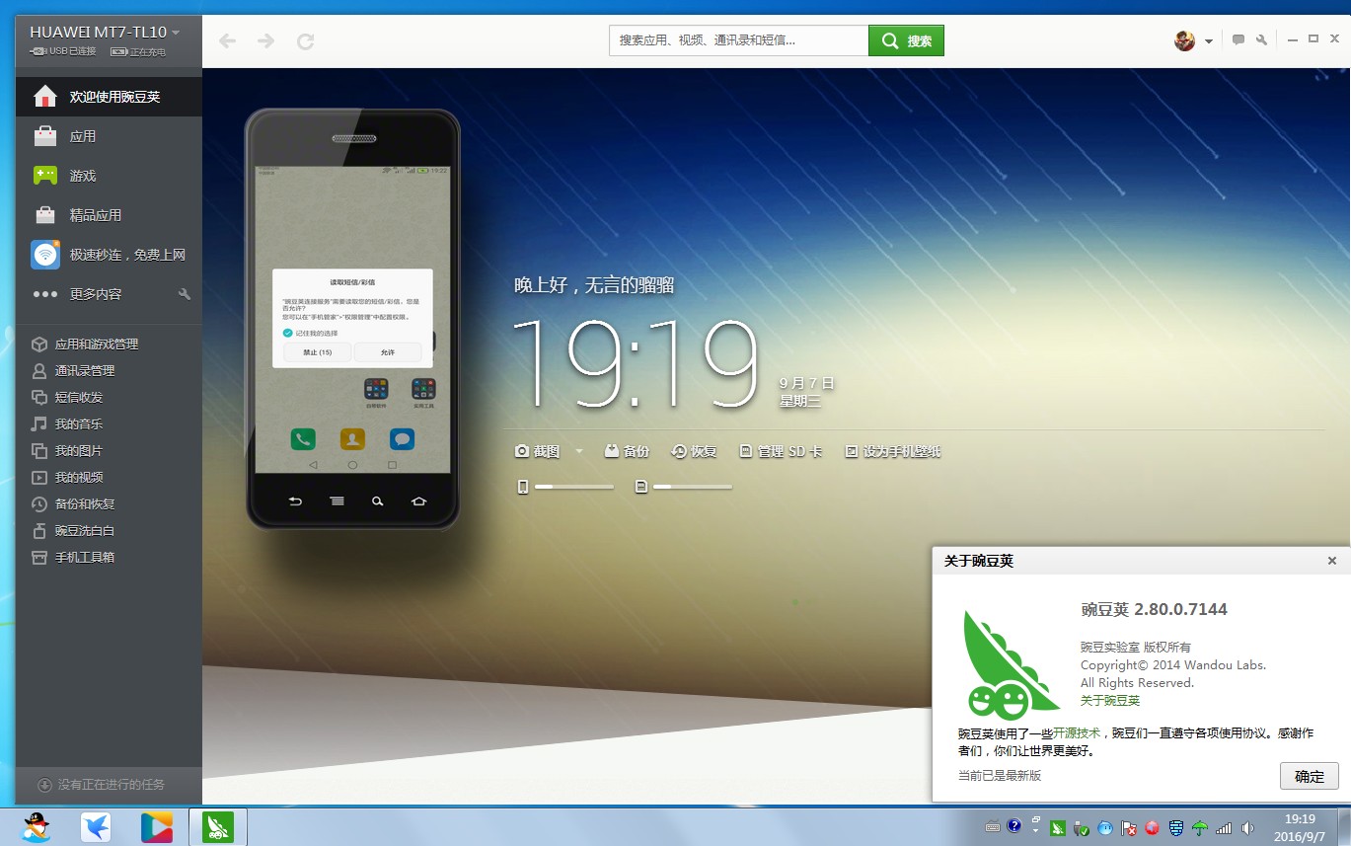
Task: Open 豌豆洗白白 tool
Action: point(109,531)
